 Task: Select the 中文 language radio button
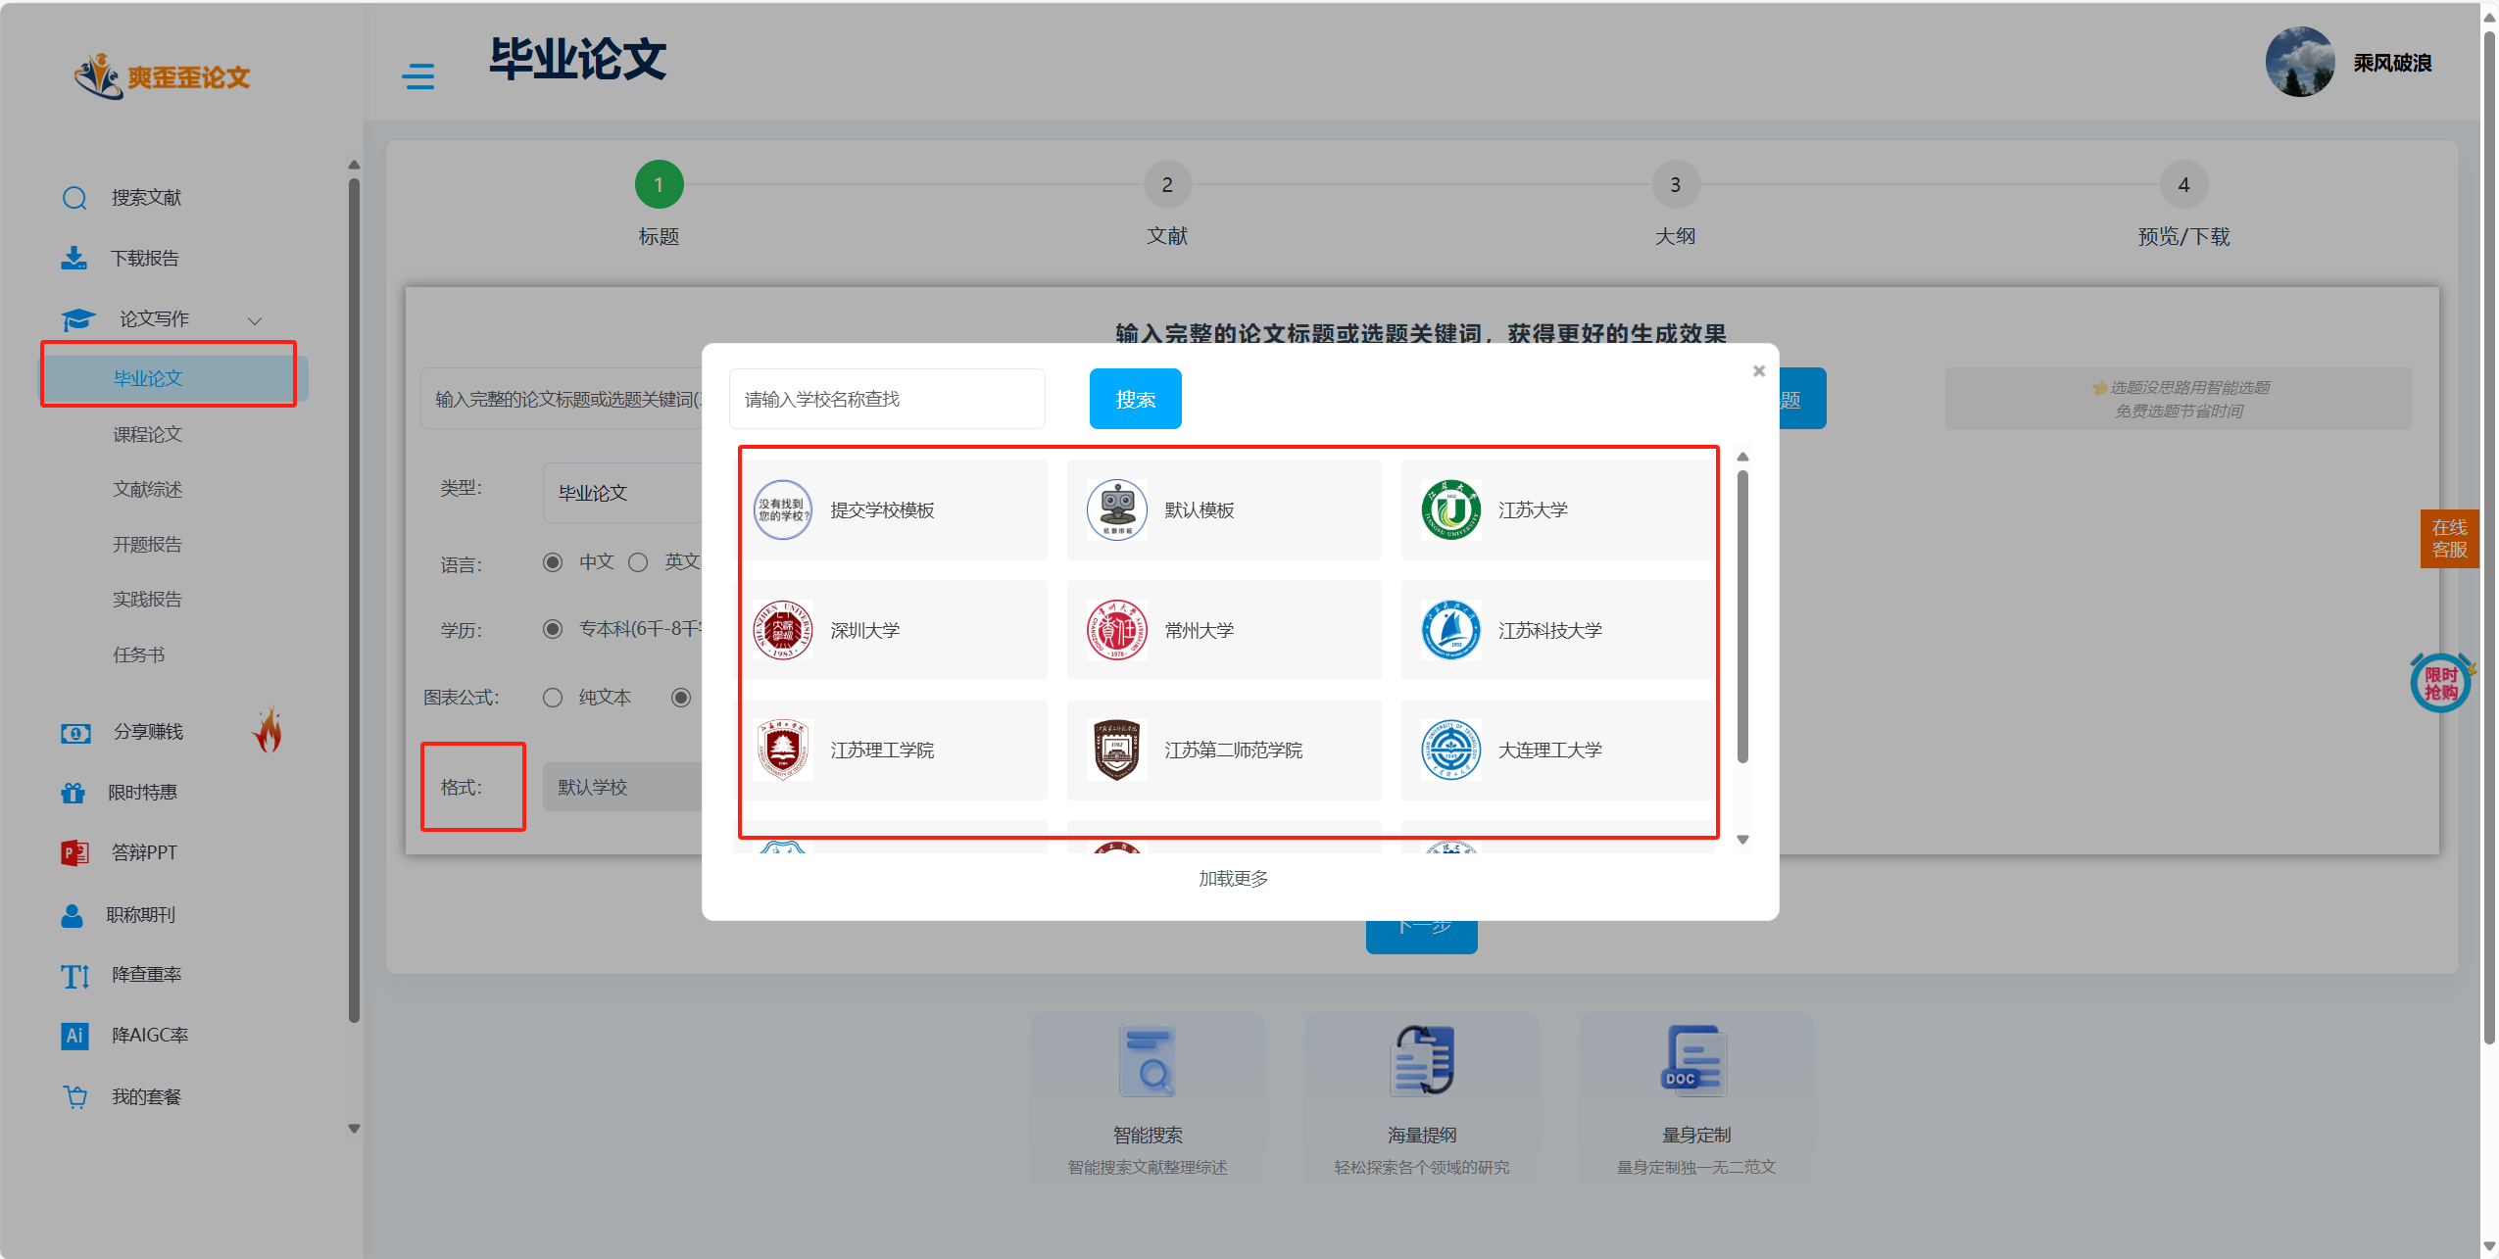[553, 562]
